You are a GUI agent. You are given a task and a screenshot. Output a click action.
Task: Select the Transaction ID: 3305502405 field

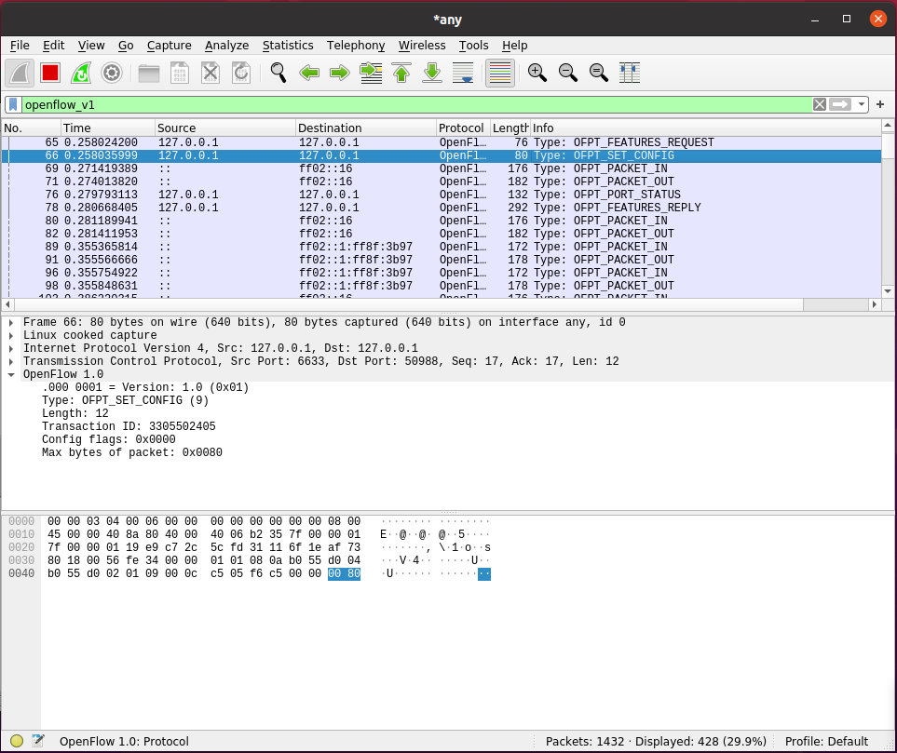pos(129,426)
